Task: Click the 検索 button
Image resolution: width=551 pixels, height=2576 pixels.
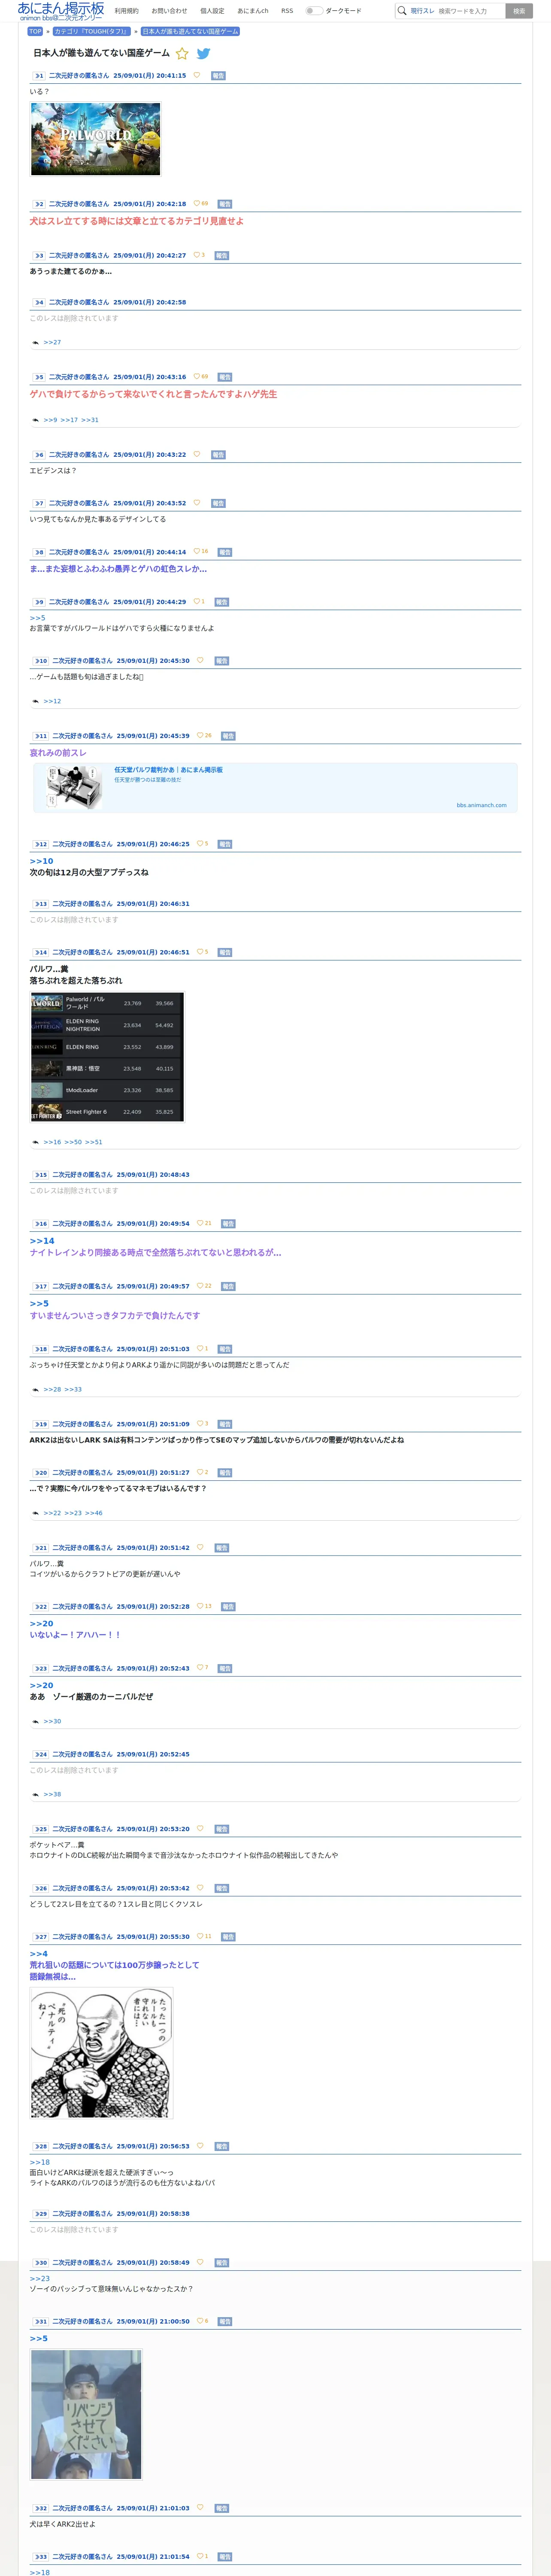Action: 519,11
